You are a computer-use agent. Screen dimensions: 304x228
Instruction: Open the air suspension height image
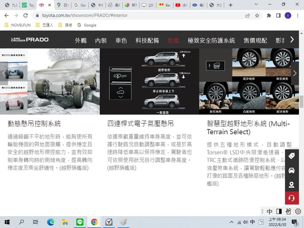click(x=149, y=81)
